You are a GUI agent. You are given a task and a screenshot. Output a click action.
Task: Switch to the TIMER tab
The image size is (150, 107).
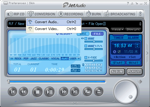118,38
